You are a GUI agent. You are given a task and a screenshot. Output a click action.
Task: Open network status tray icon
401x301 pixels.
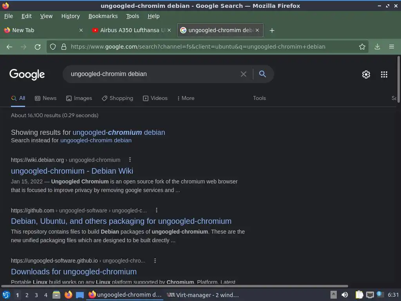[x=370, y=295]
